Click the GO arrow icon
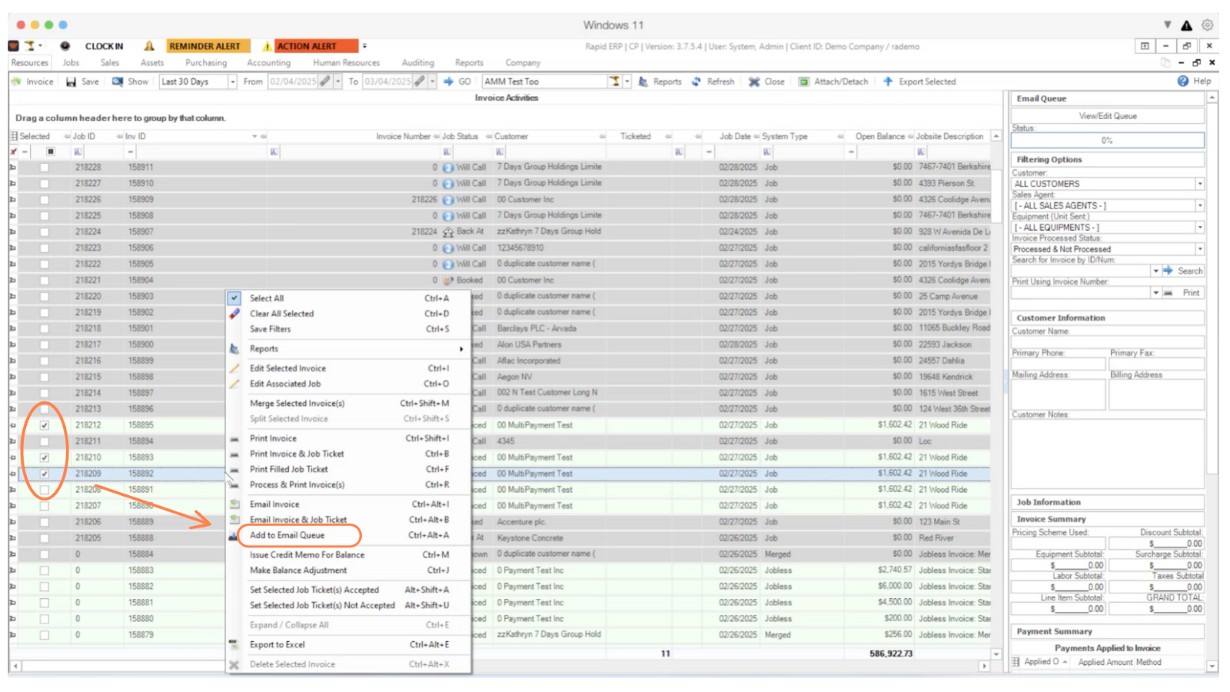The width and height of the screenshot is (1230, 692). click(448, 82)
